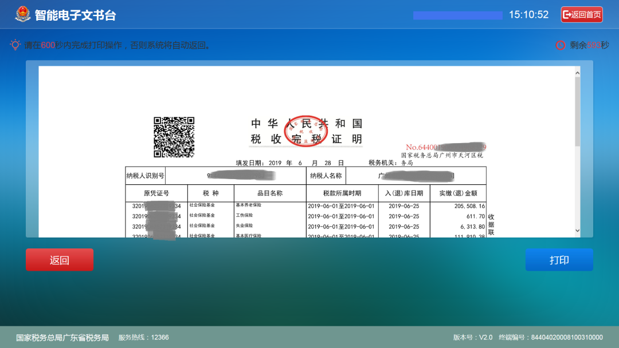
Task: Click the 税款所属时期 column header
Action: pyautogui.click(x=342, y=193)
